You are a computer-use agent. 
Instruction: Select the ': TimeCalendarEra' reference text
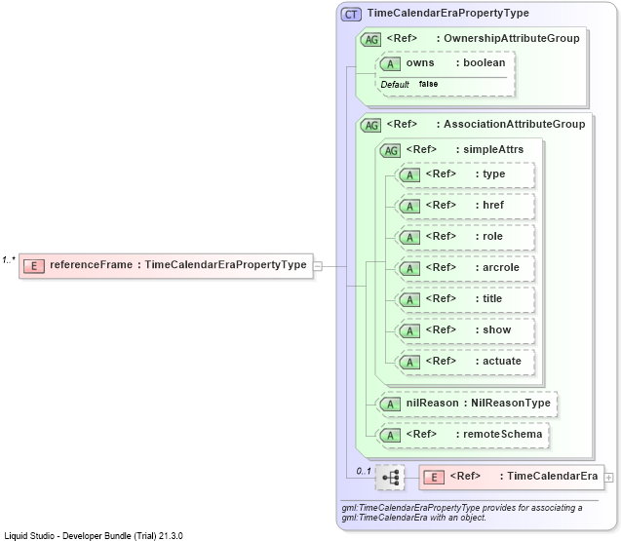pos(549,476)
